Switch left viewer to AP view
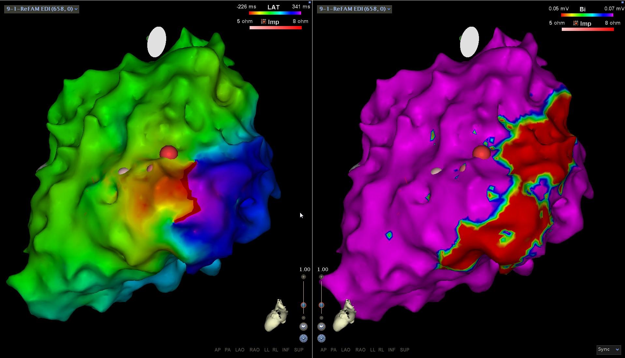The image size is (625, 358). coord(217,350)
